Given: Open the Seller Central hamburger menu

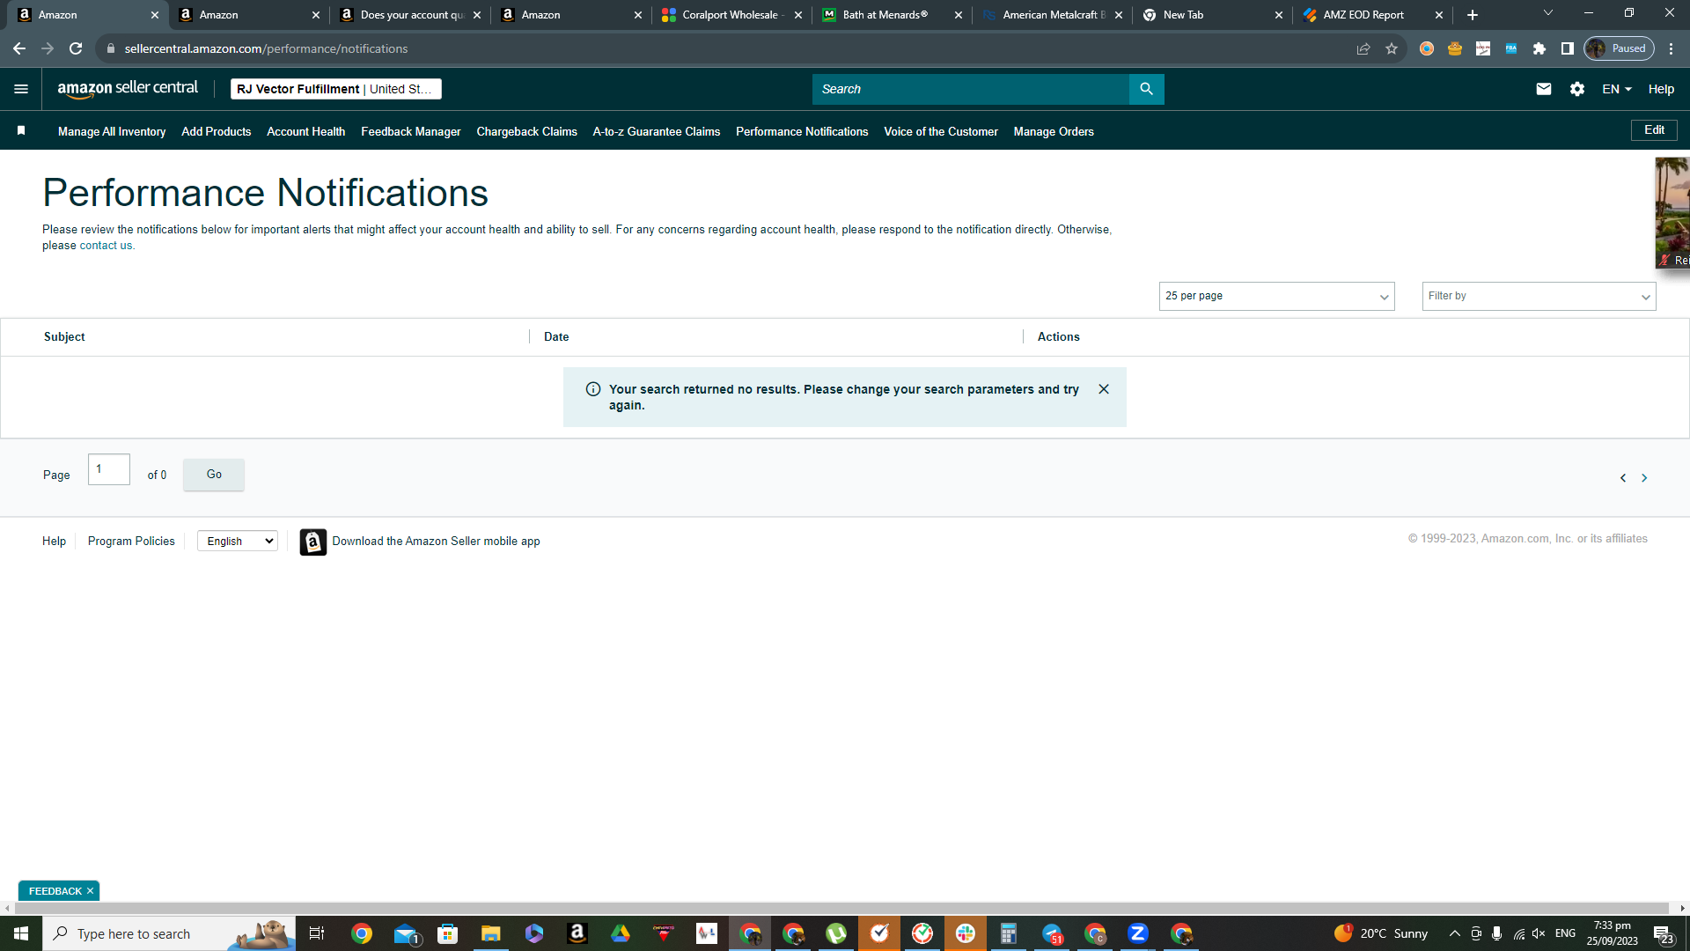Looking at the screenshot, I should pyautogui.click(x=21, y=89).
